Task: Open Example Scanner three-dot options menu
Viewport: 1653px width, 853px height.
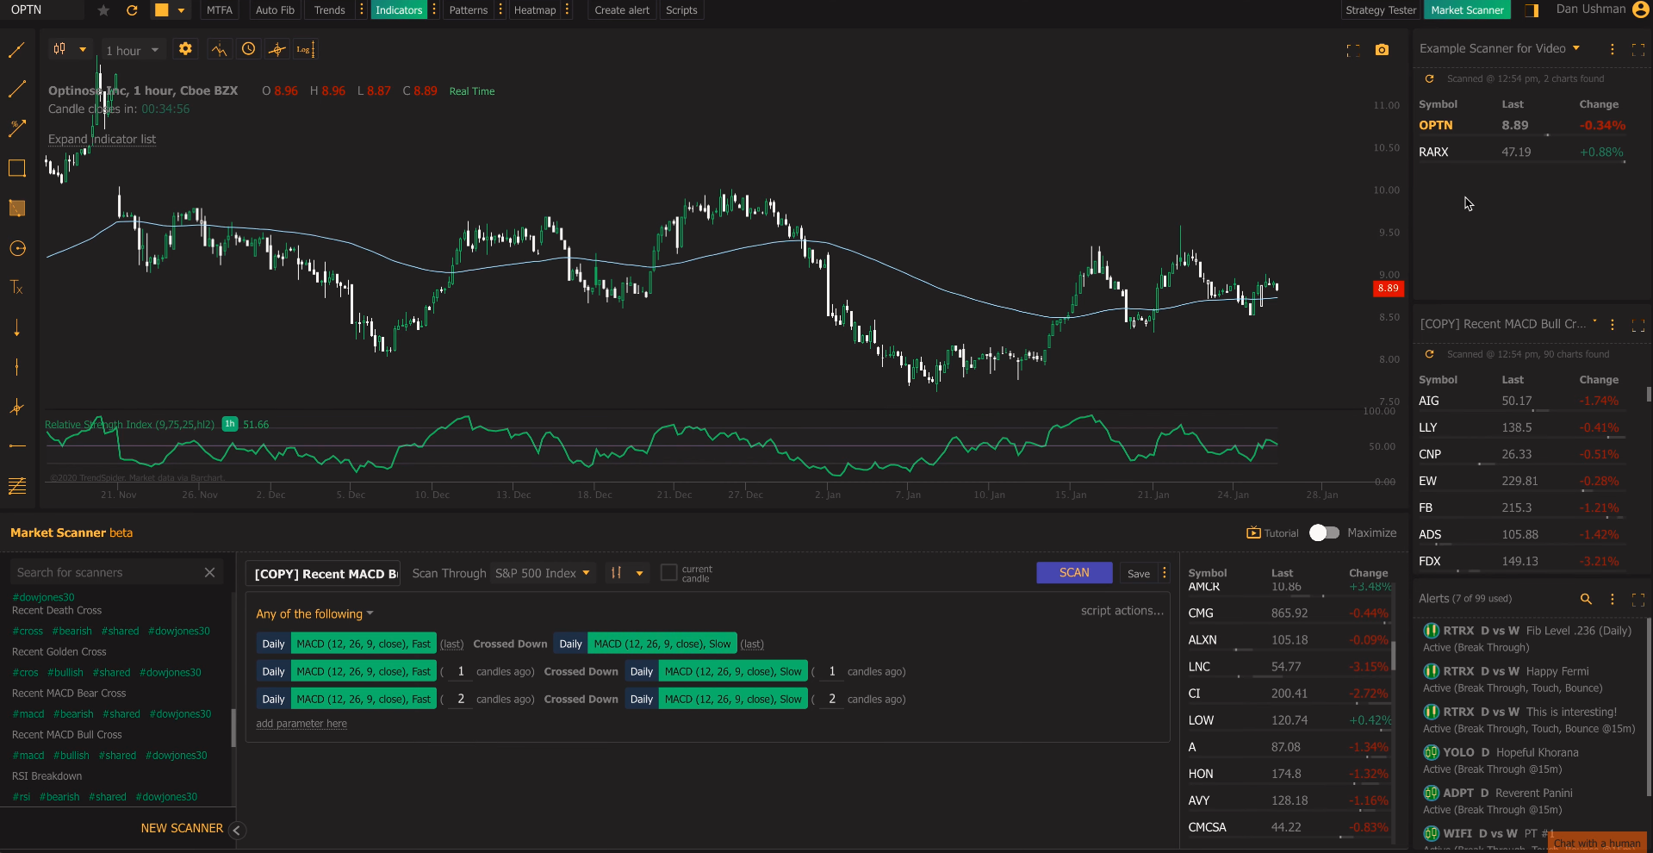Action: click(x=1613, y=49)
